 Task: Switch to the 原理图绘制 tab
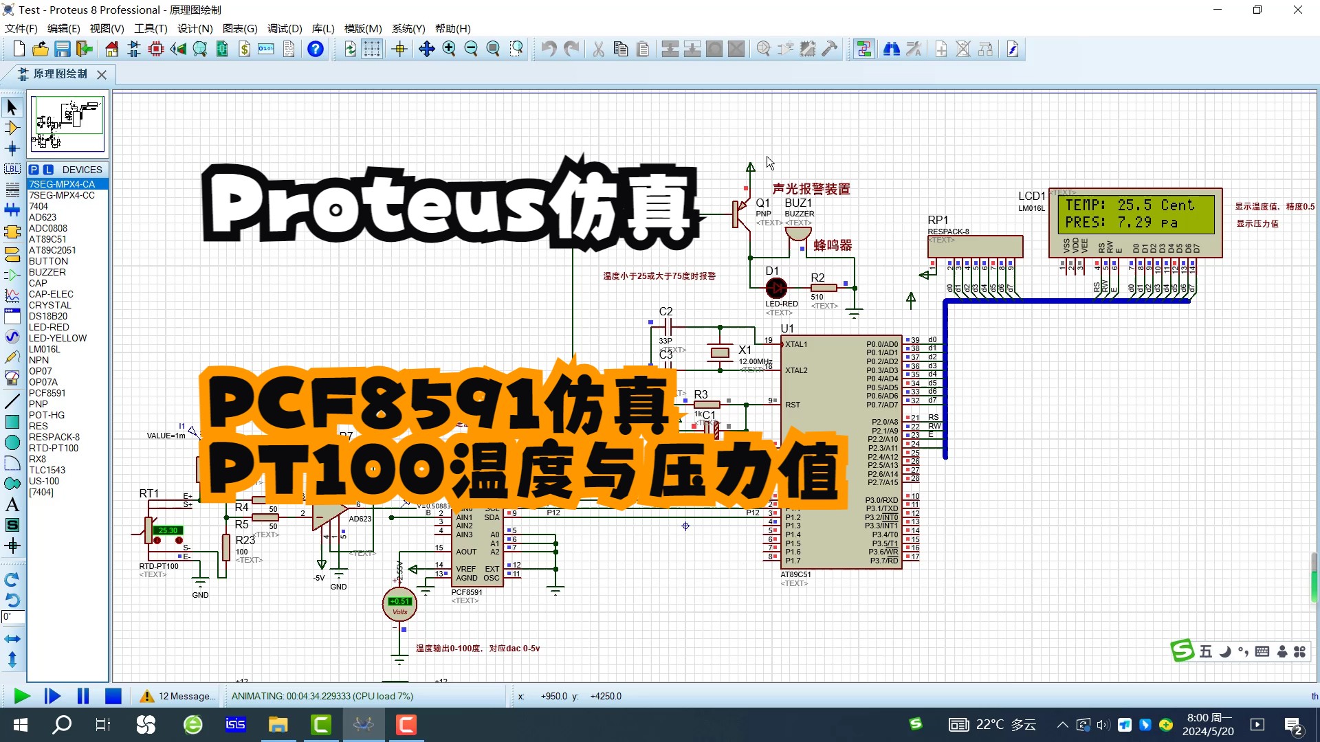[x=58, y=74]
